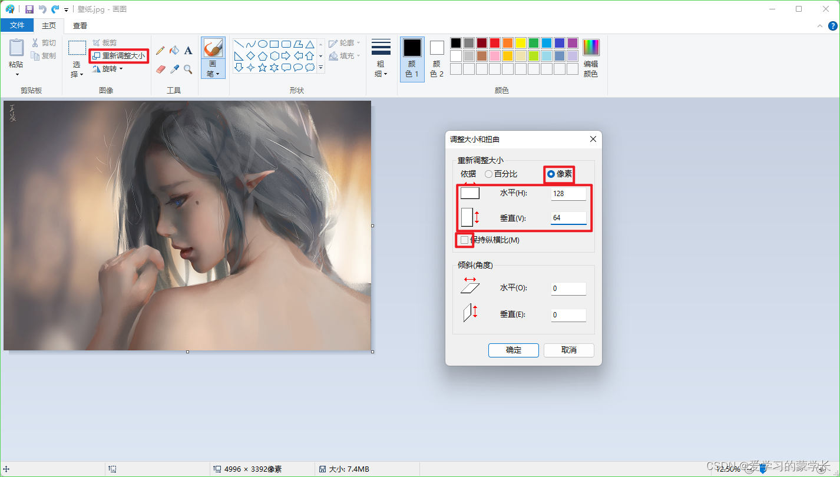The height and width of the screenshot is (477, 840).
Task: Pick the straight line shape
Action: pyautogui.click(x=239, y=44)
